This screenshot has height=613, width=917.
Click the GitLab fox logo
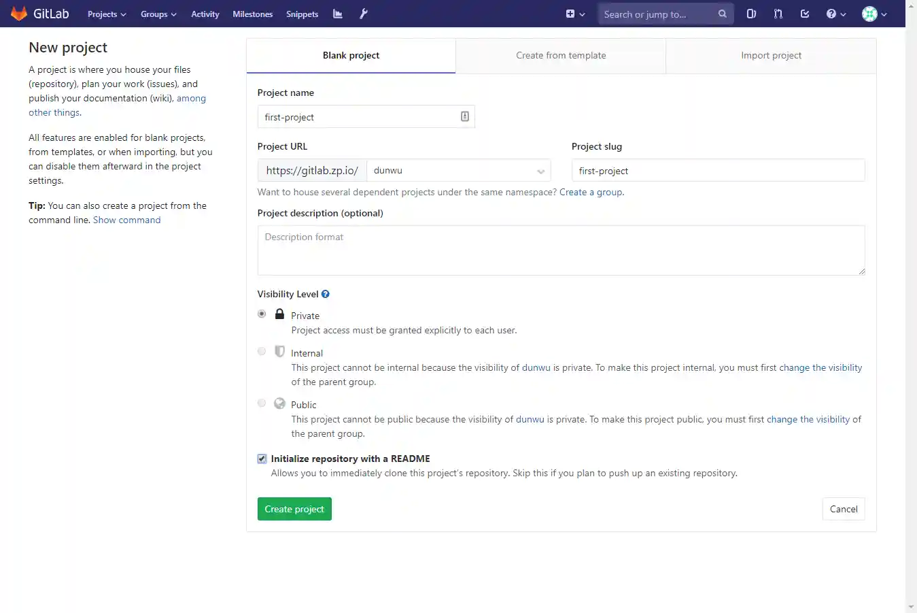coord(19,14)
